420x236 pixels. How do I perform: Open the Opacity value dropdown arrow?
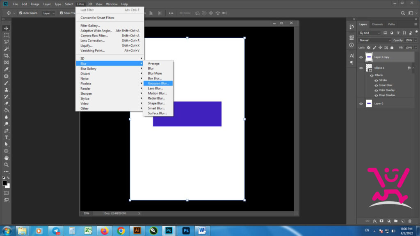click(415, 41)
